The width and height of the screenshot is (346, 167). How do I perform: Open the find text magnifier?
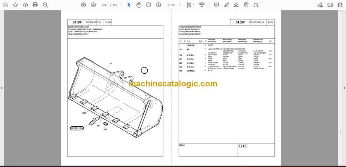click(45, 5)
